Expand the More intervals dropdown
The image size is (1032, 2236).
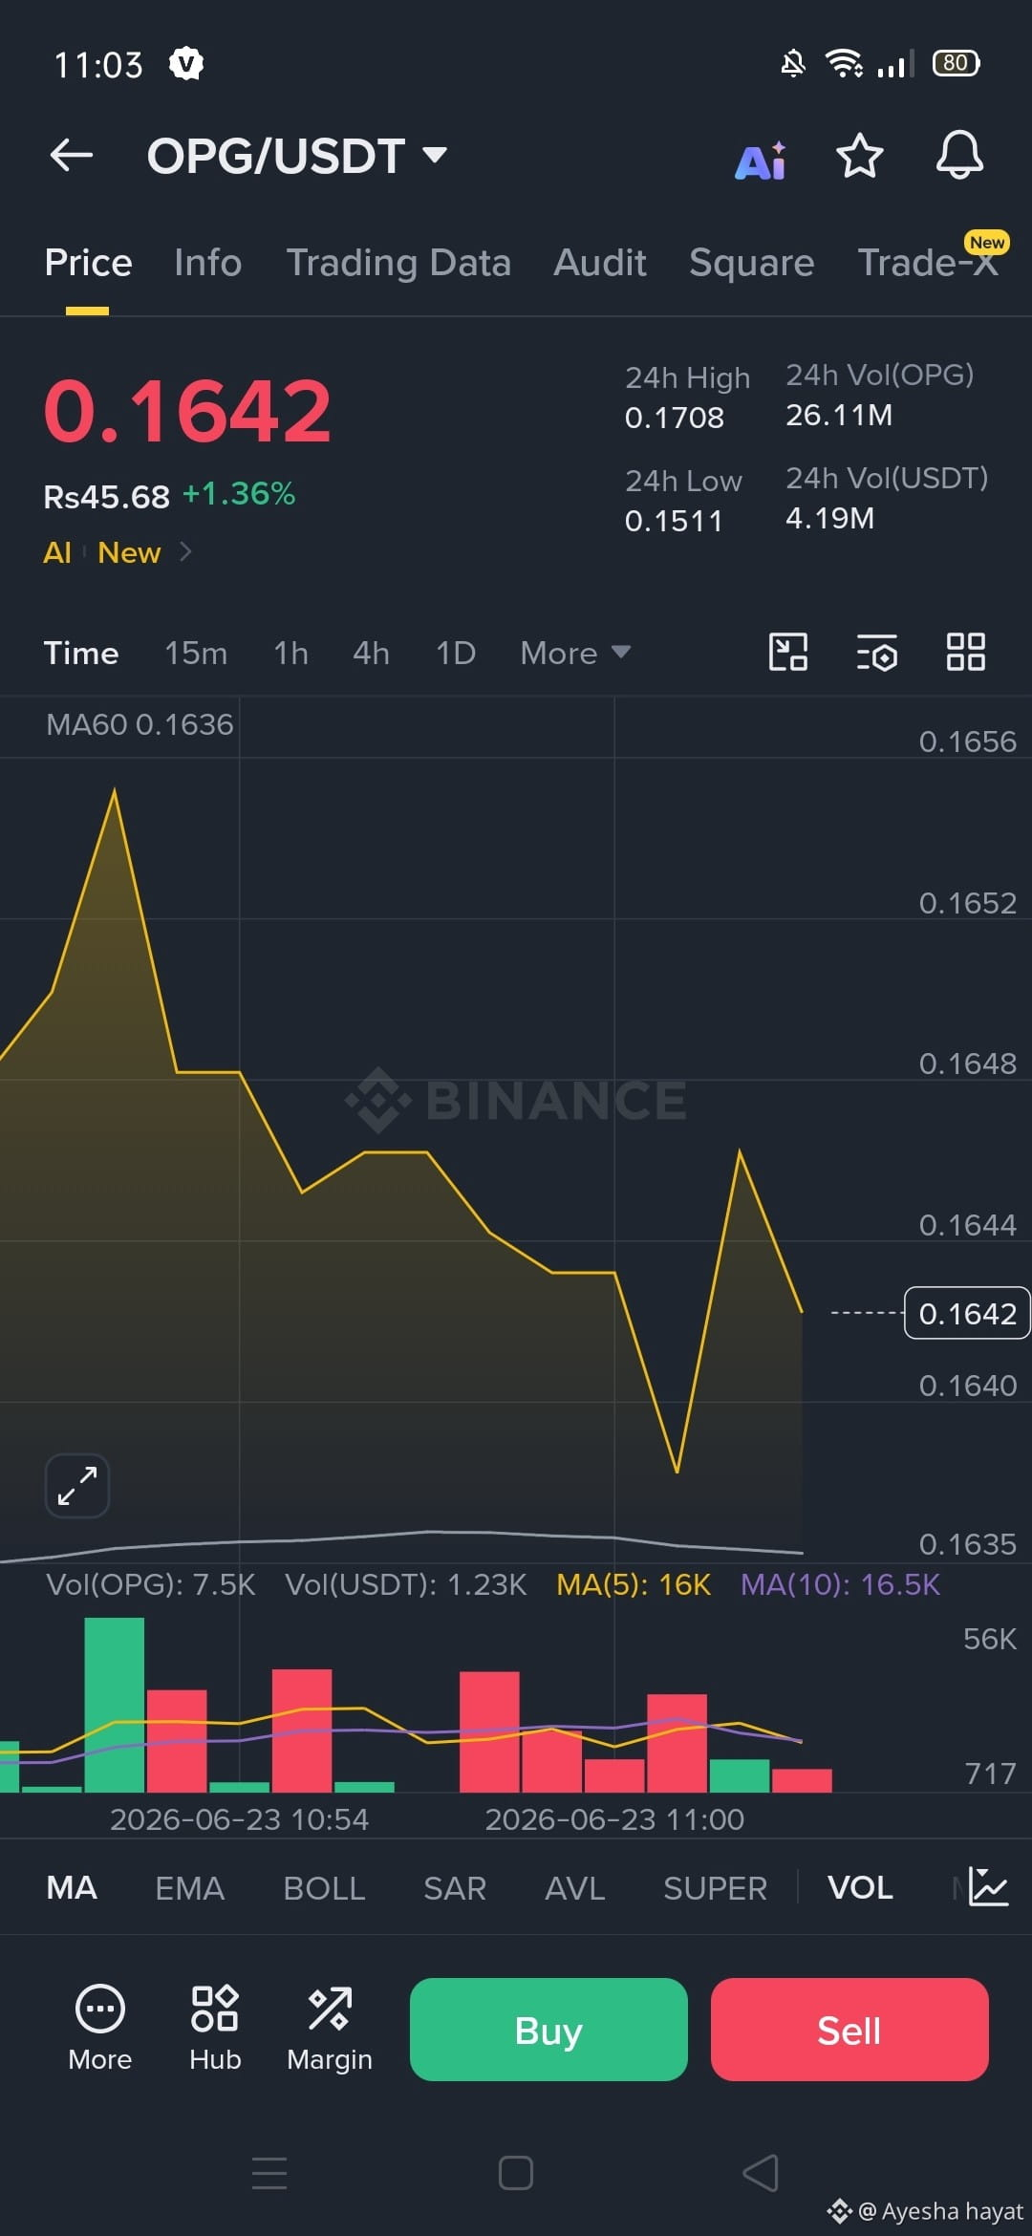coord(575,654)
